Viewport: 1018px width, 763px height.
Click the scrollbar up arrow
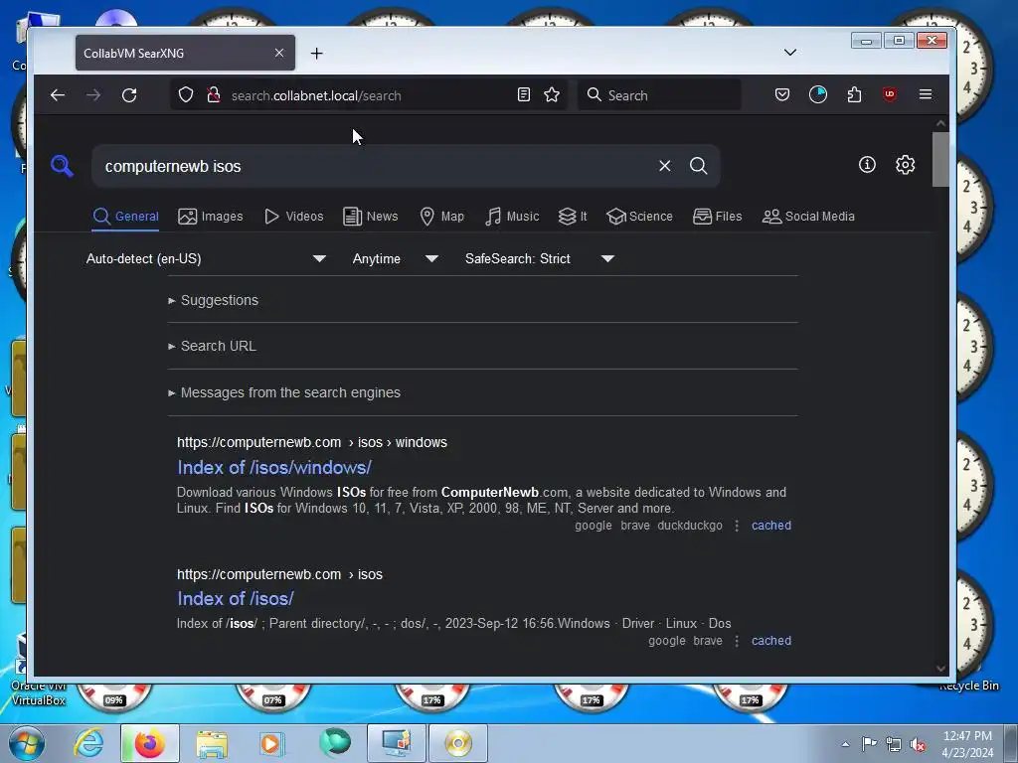[x=940, y=123]
